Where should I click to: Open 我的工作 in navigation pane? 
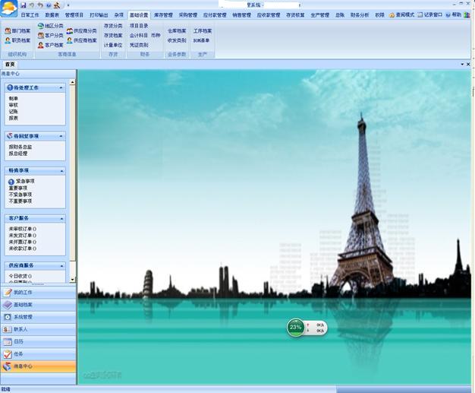38,292
